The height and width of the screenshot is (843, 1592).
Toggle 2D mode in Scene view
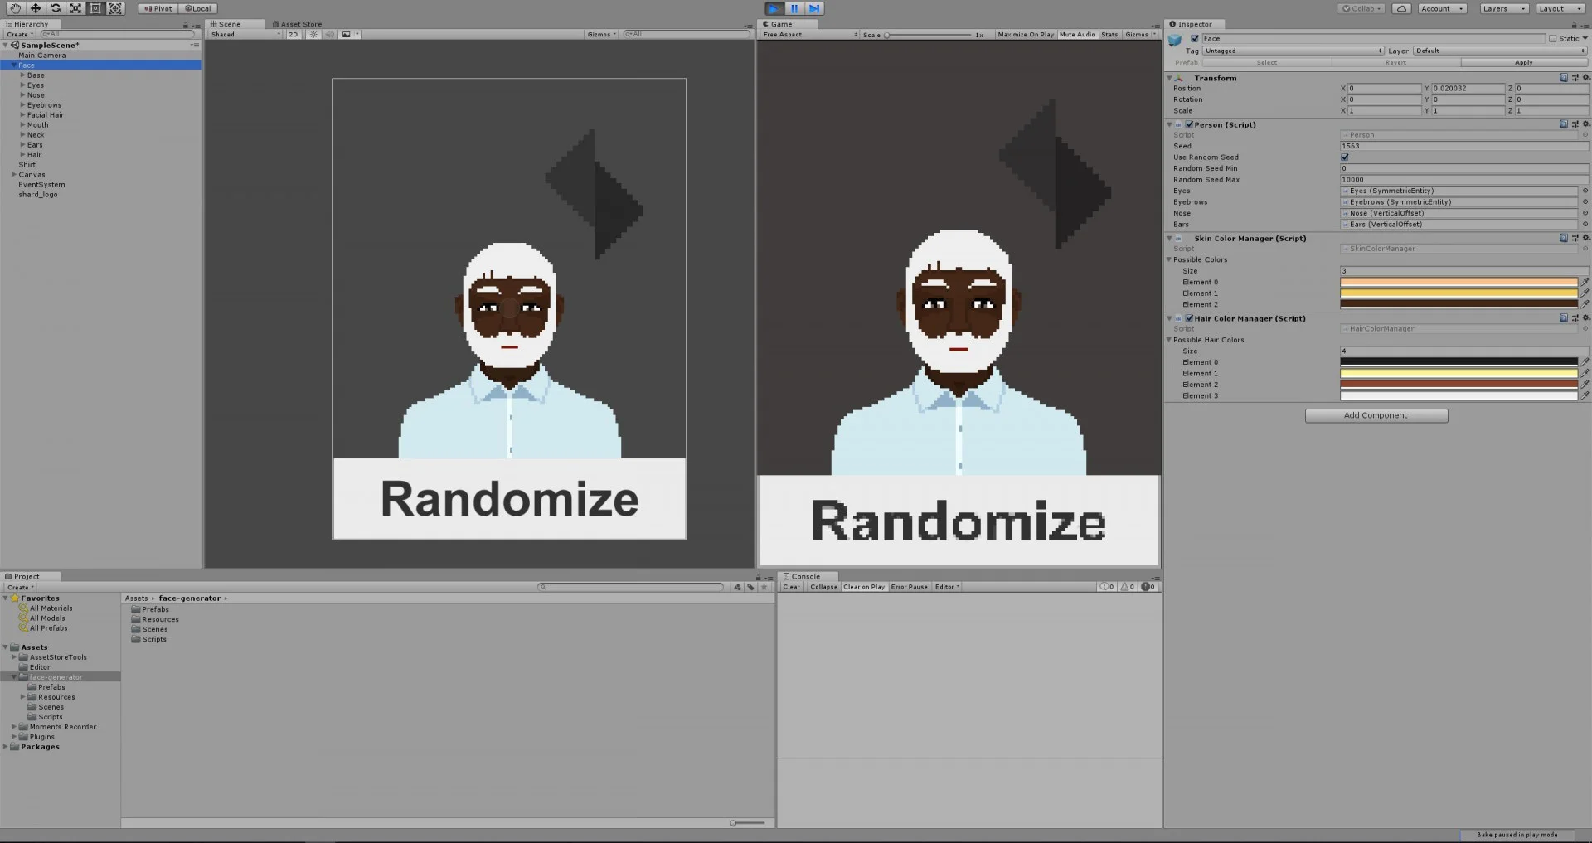(x=293, y=35)
